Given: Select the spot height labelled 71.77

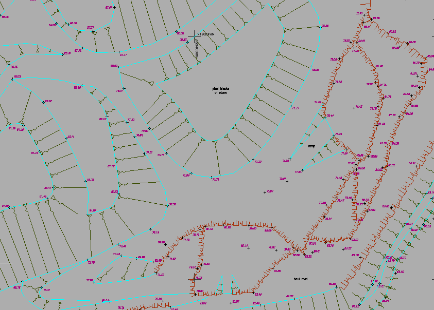Looking at the screenshot, I should coord(296,108).
